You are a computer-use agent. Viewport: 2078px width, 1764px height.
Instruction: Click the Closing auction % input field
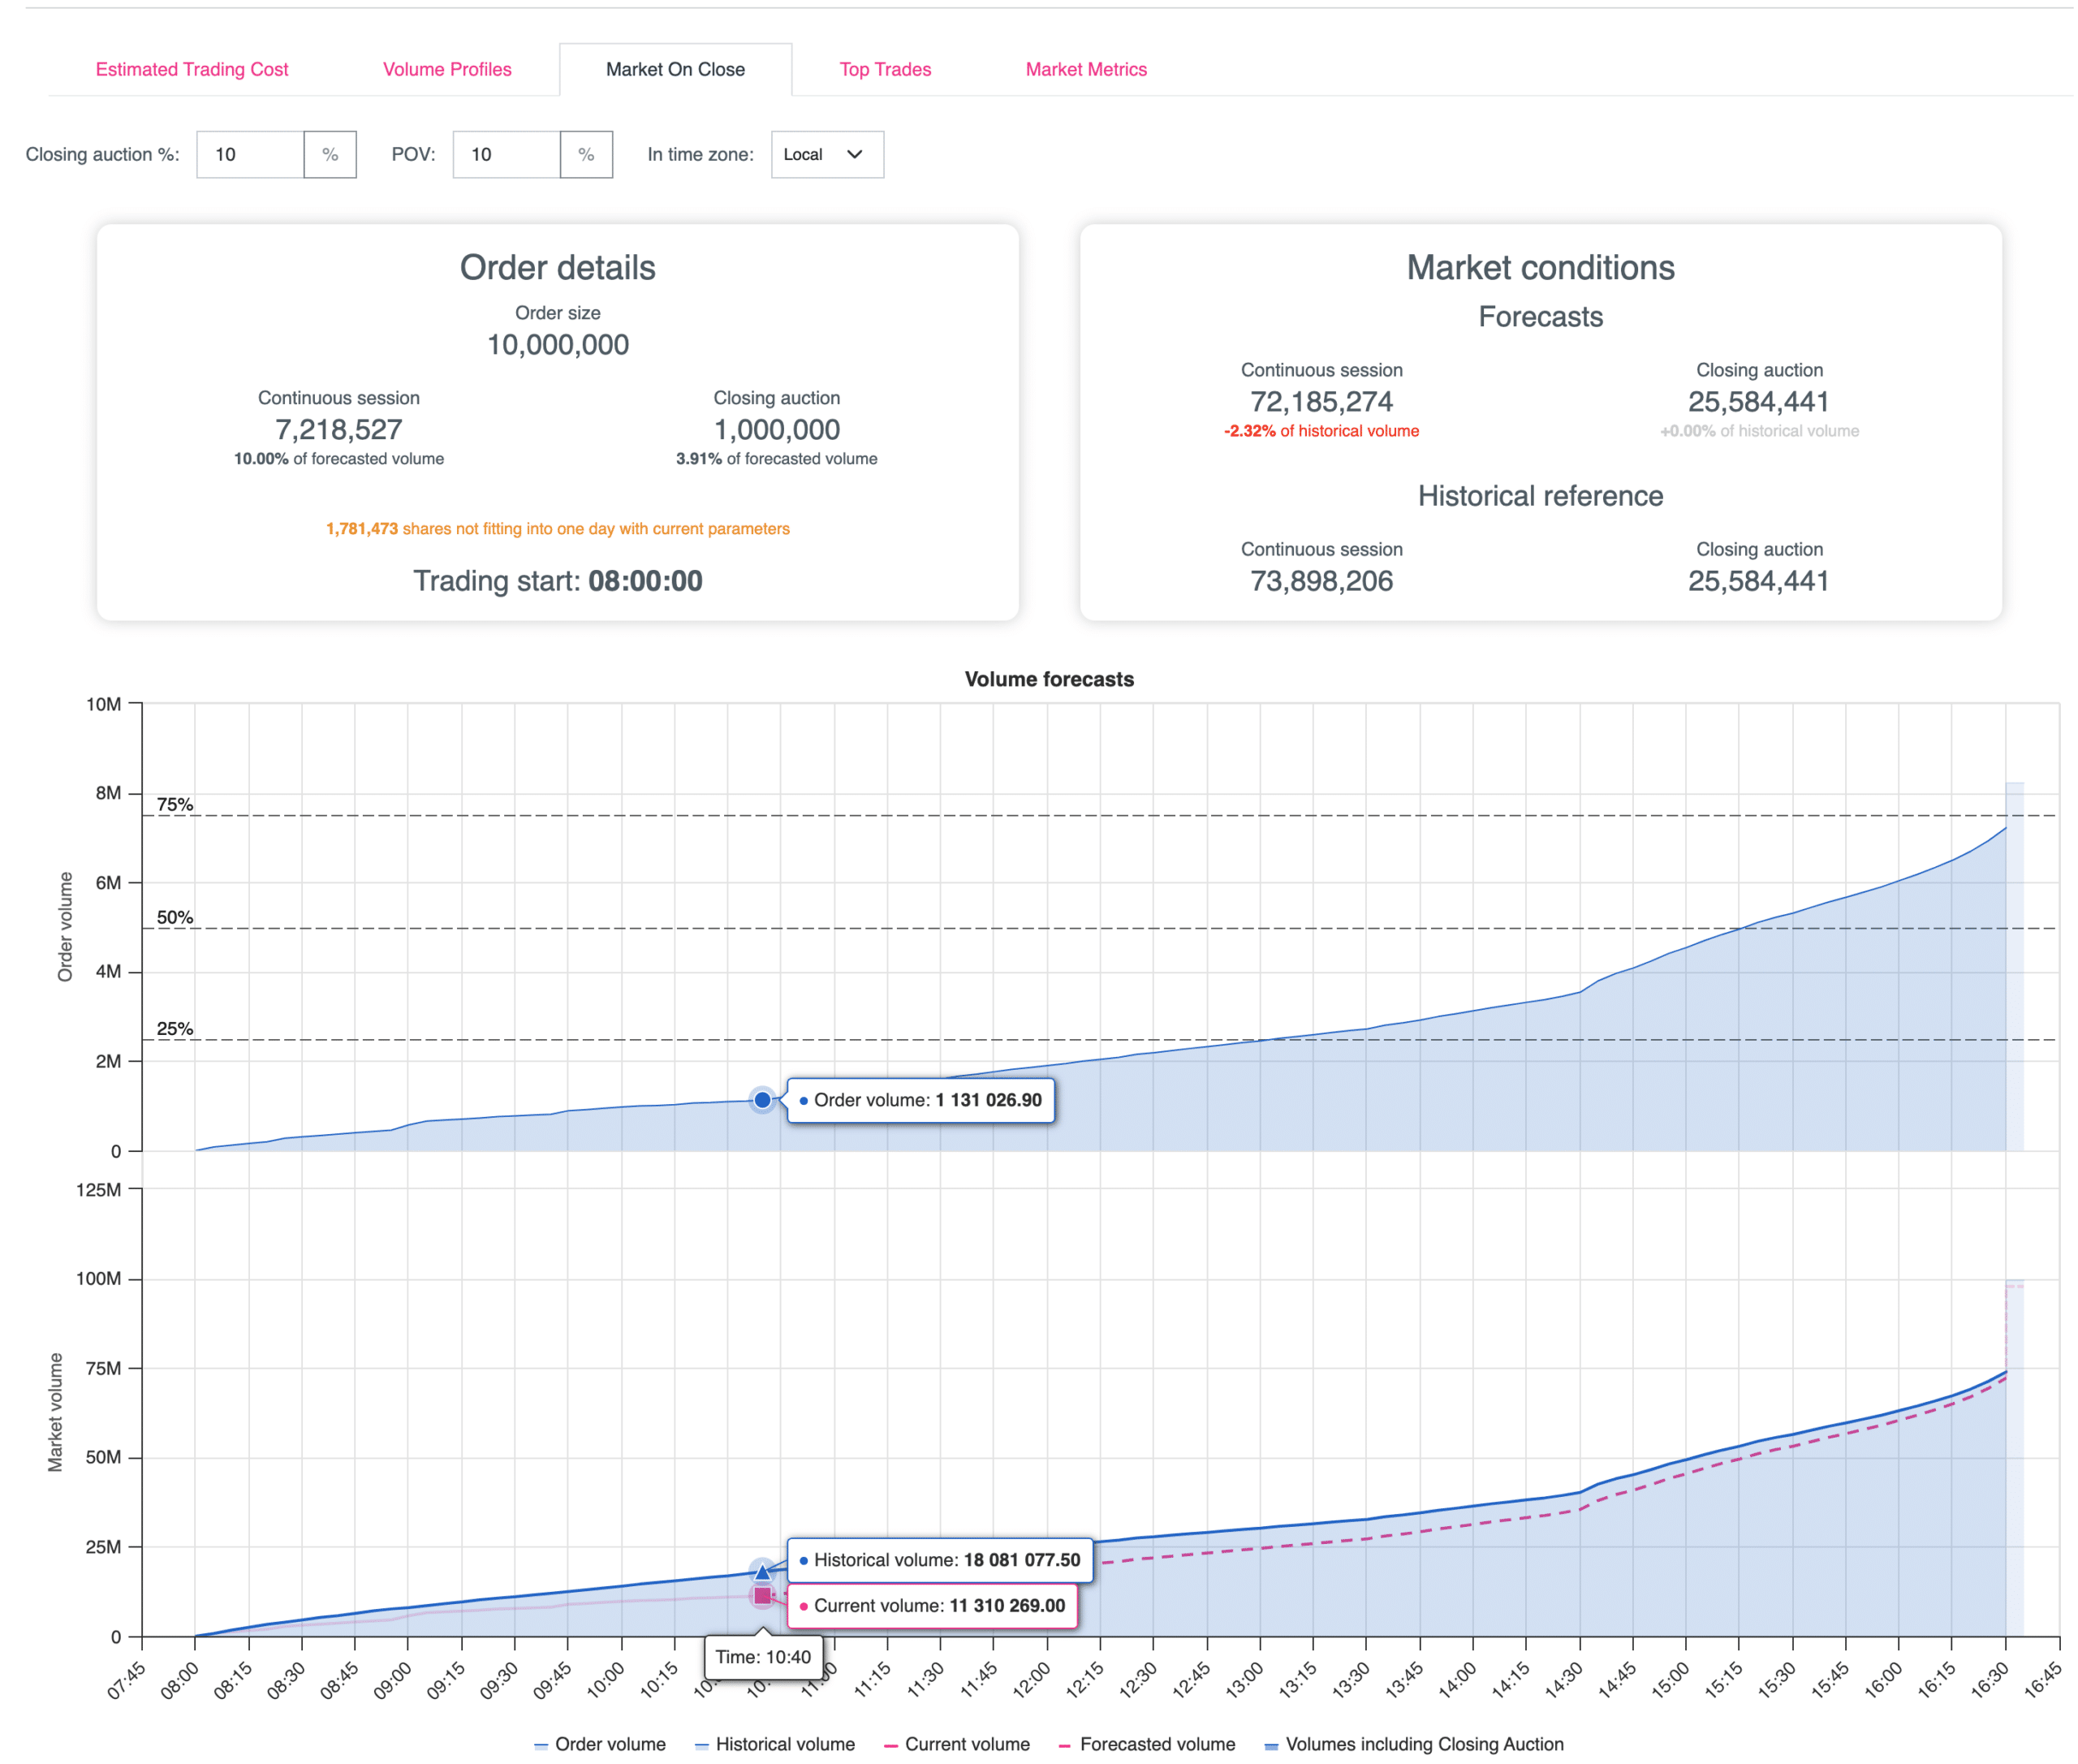(250, 154)
